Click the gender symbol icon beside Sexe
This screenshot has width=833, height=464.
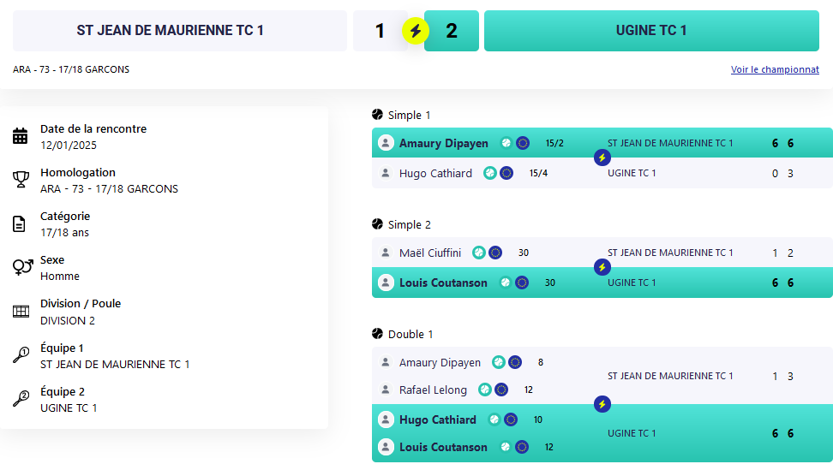pos(21,267)
